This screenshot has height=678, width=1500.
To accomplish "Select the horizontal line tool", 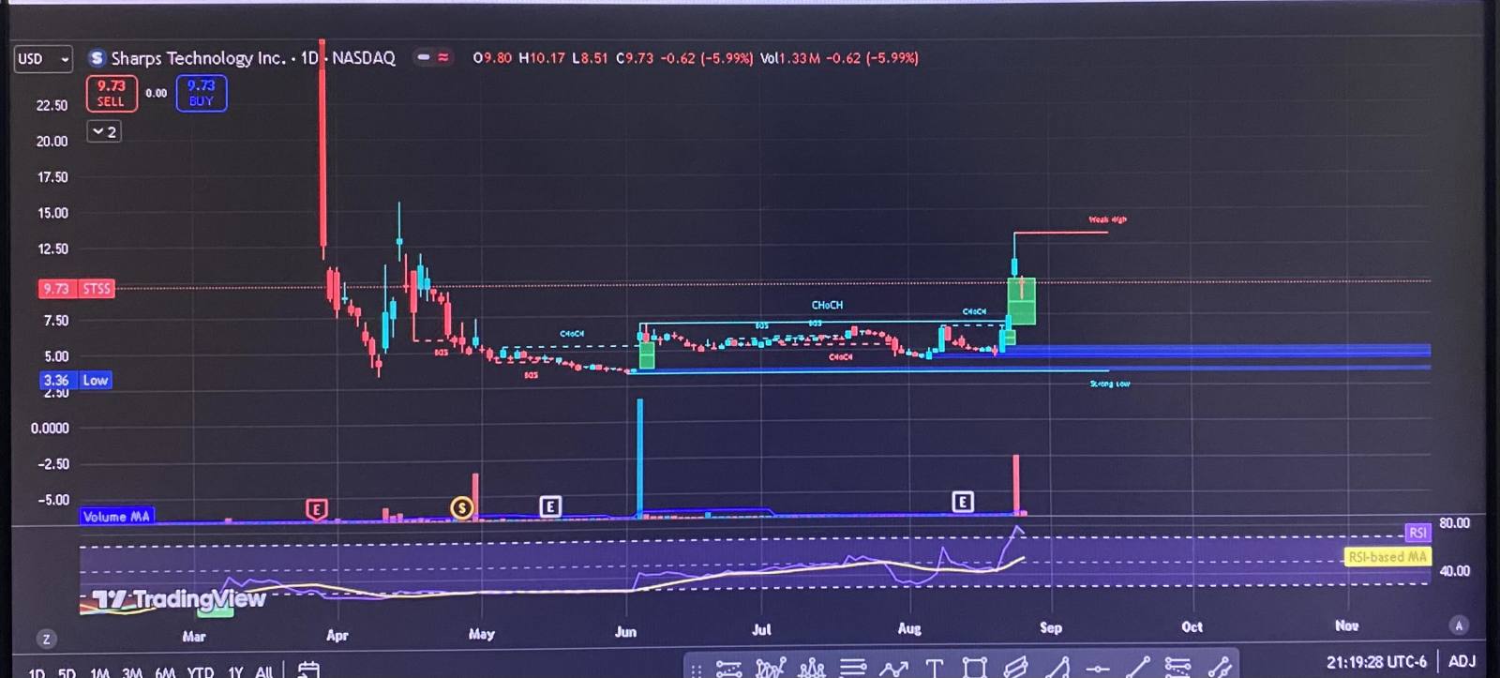I will pos(1098,669).
